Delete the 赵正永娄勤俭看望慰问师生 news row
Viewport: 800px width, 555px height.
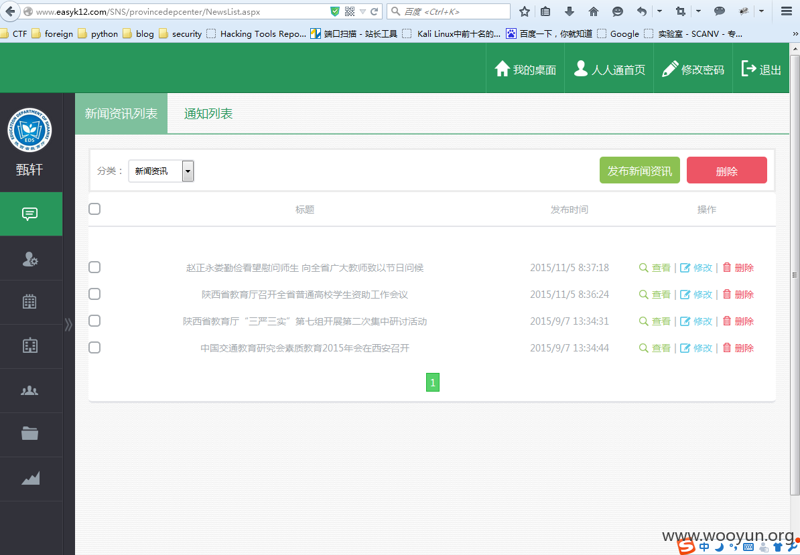point(738,268)
